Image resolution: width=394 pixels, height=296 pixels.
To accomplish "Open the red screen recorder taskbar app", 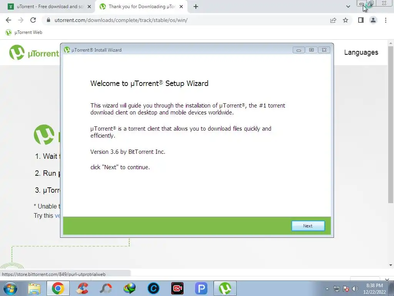I will point(177,288).
